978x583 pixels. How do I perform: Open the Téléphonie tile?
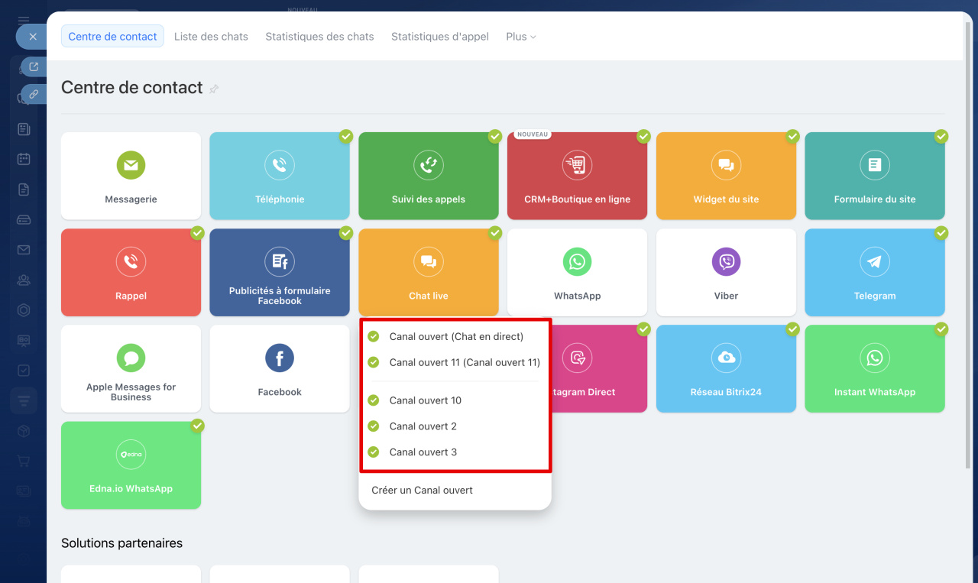click(279, 176)
